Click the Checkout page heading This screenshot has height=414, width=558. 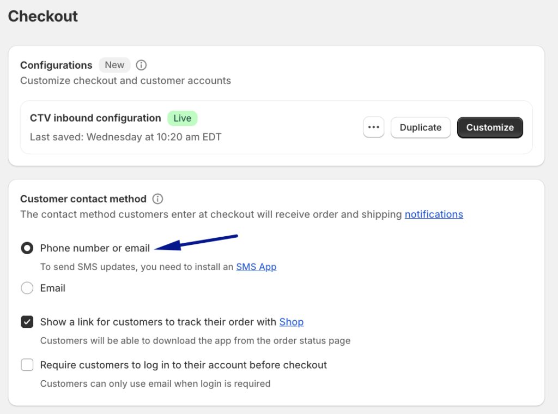43,16
